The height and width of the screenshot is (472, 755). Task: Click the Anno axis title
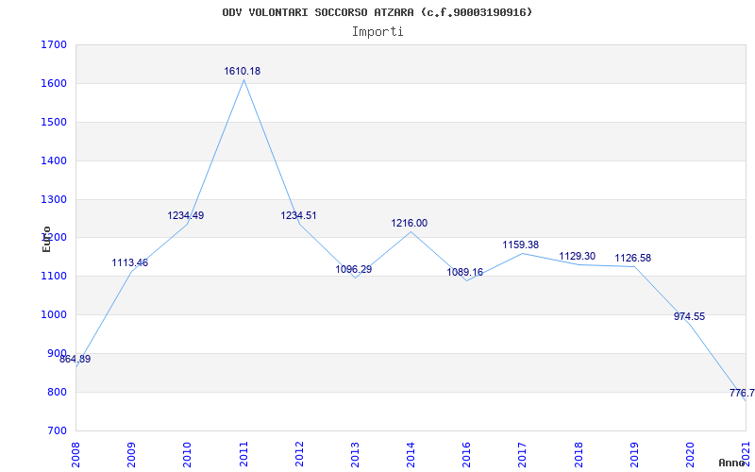pyautogui.click(x=731, y=463)
